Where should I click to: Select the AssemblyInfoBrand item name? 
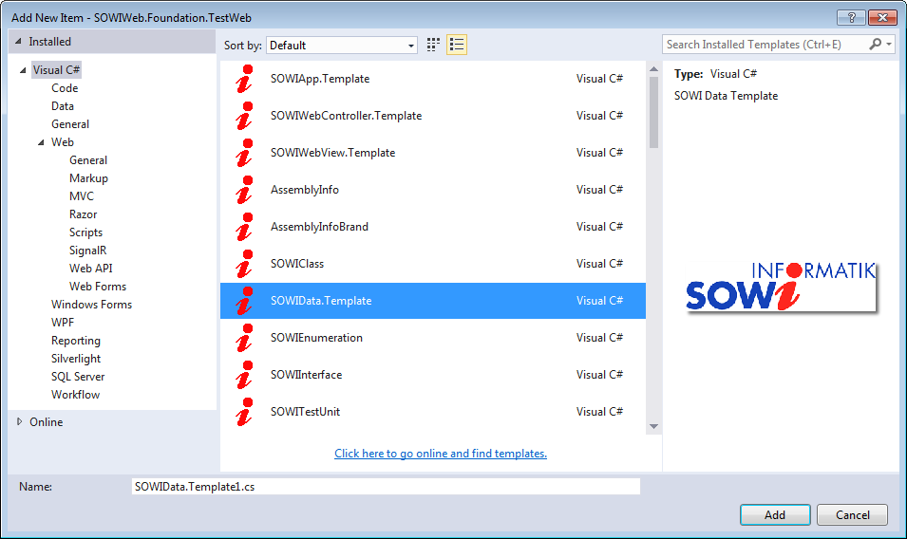point(319,227)
